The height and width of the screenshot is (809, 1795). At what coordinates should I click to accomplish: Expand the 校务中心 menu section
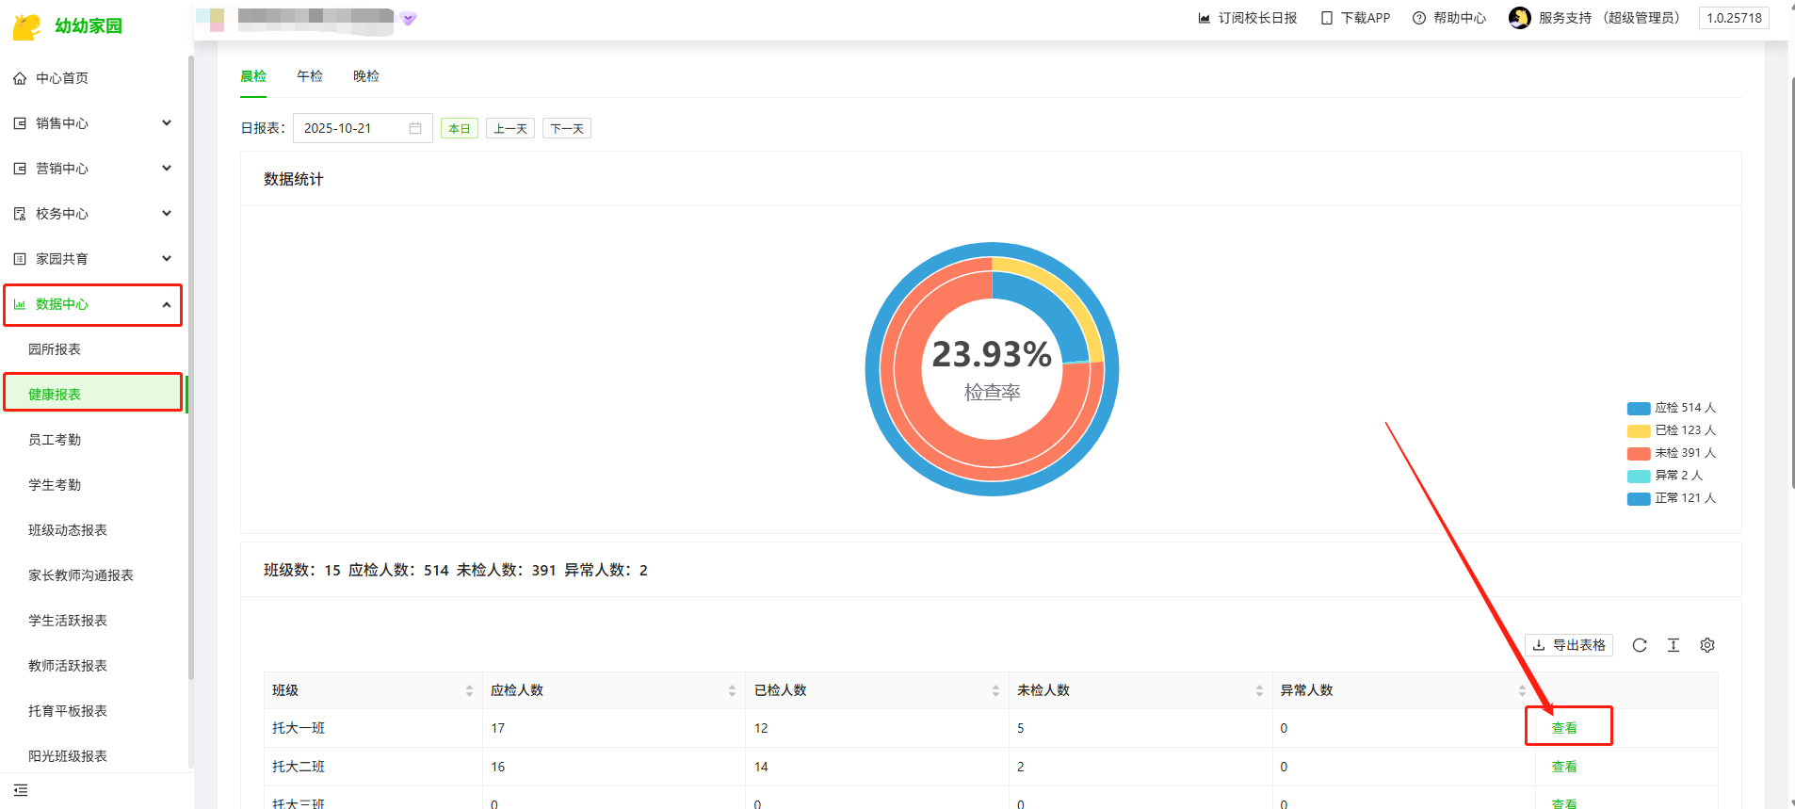(x=92, y=214)
